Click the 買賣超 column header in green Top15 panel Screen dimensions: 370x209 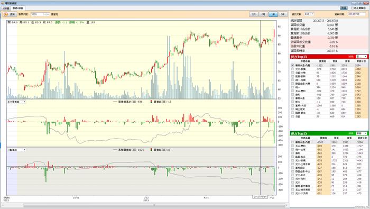(x=323, y=138)
